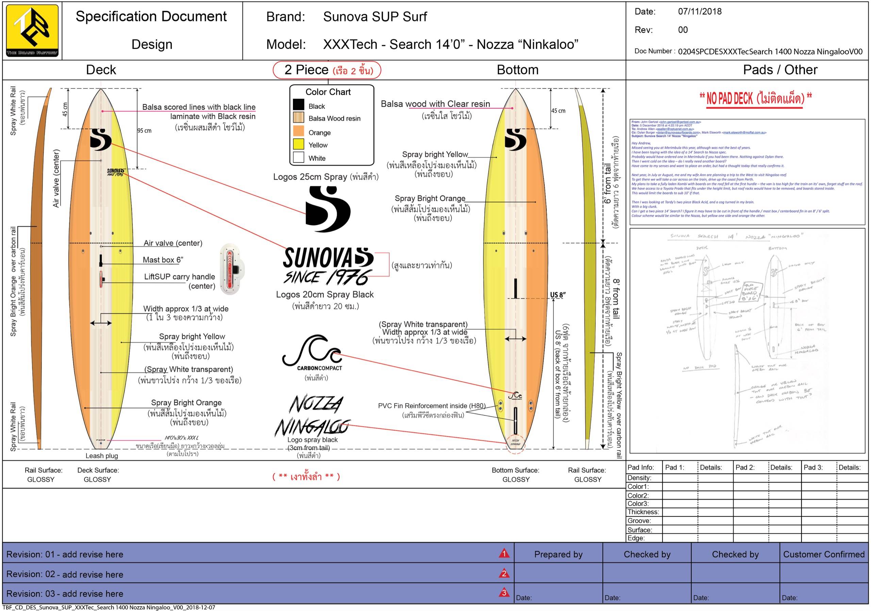Click the large Sunova S logo

pyautogui.click(x=327, y=209)
